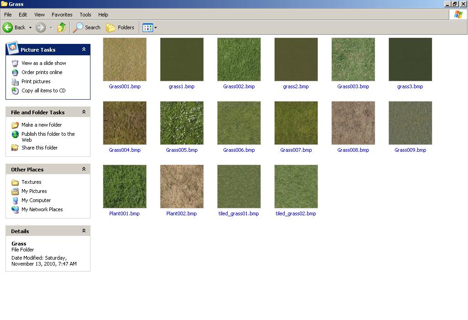Collapse the Other Places panel
The width and height of the screenshot is (468, 320).
click(x=84, y=169)
